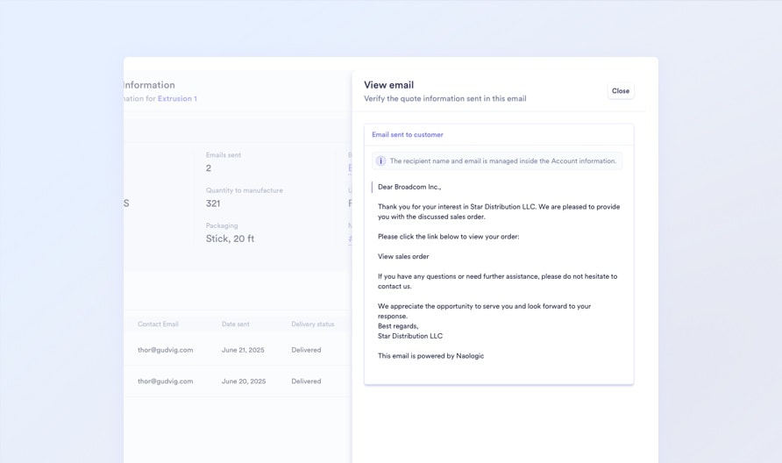Image resolution: width=782 pixels, height=463 pixels.
Task: Select the Email sent to customer tab
Action: point(408,135)
